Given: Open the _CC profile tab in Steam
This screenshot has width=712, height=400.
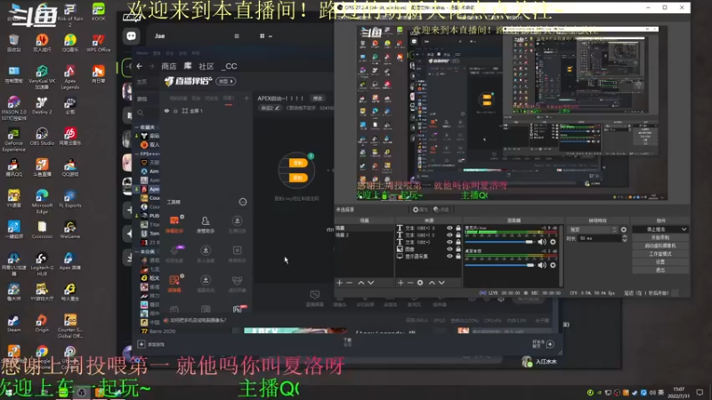Looking at the screenshot, I should pos(230,66).
